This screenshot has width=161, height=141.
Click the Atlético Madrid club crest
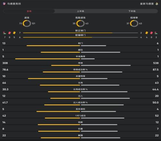pos(4,4)
